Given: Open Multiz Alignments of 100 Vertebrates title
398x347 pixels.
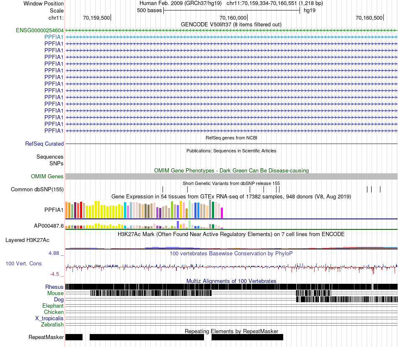Looking at the screenshot, I should (231, 281).
